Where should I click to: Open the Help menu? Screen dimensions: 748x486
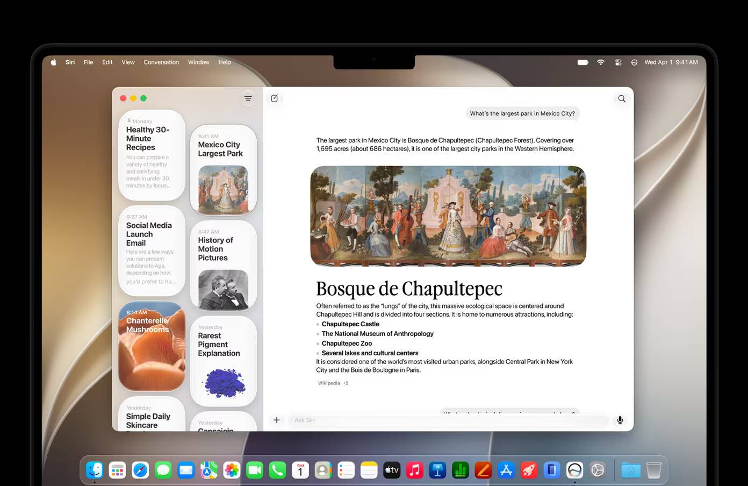point(225,62)
